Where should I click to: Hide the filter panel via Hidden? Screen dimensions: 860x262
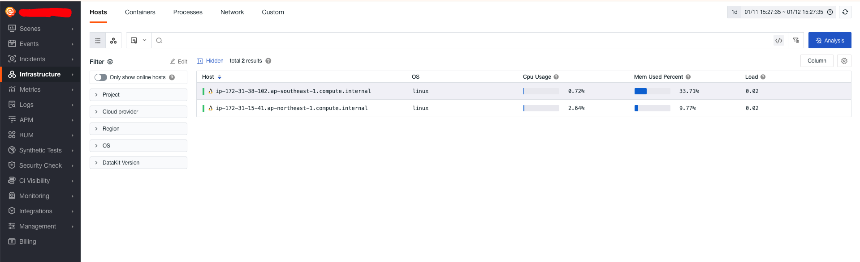pos(210,61)
